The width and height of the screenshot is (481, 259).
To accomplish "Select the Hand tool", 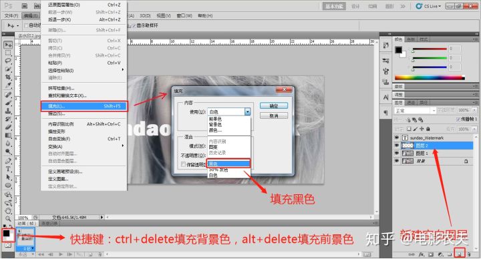I will tap(8, 210).
